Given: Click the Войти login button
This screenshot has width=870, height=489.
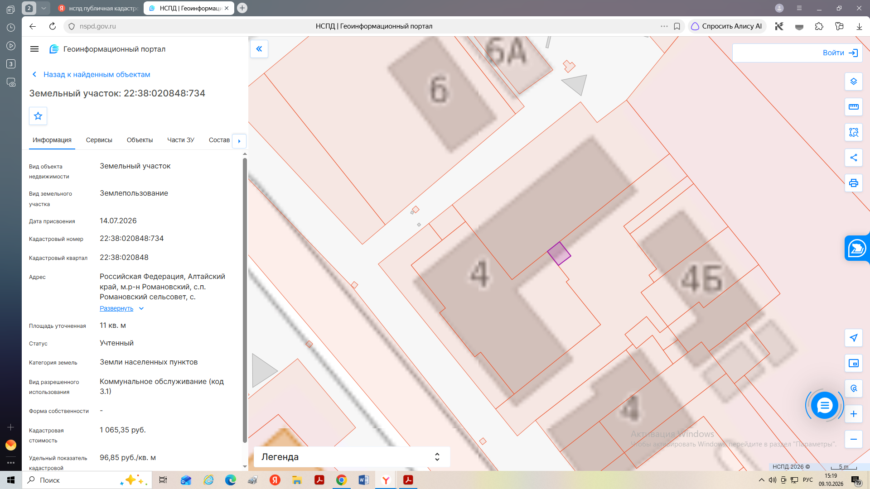Looking at the screenshot, I should [x=840, y=53].
